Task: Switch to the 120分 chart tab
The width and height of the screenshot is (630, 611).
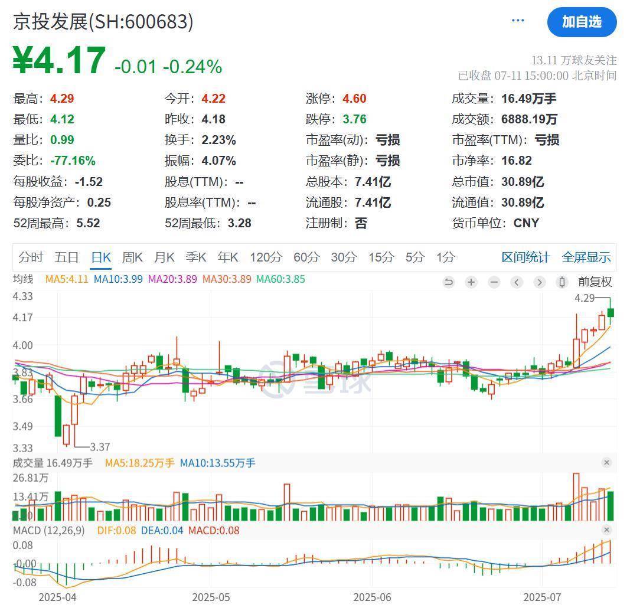Action: 266,257
